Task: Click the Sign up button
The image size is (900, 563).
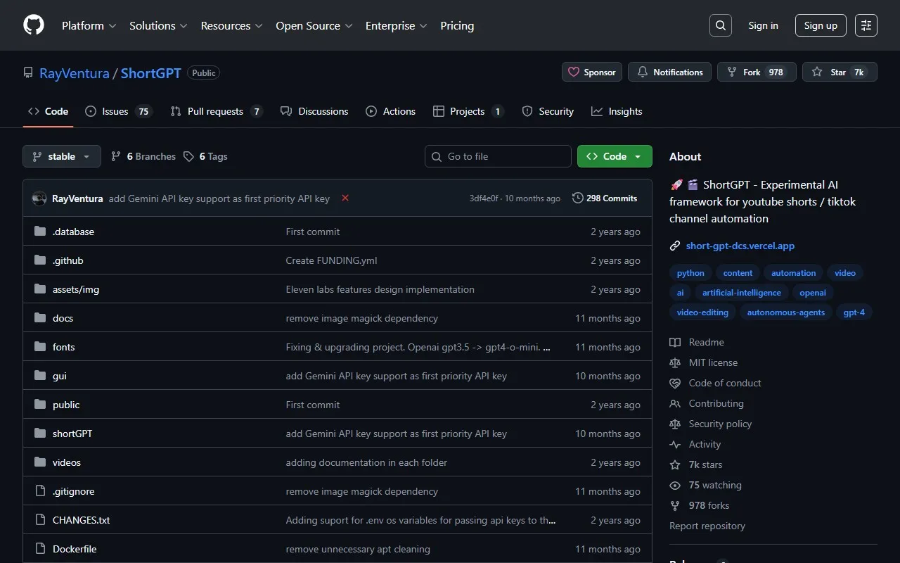Action: click(x=821, y=25)
